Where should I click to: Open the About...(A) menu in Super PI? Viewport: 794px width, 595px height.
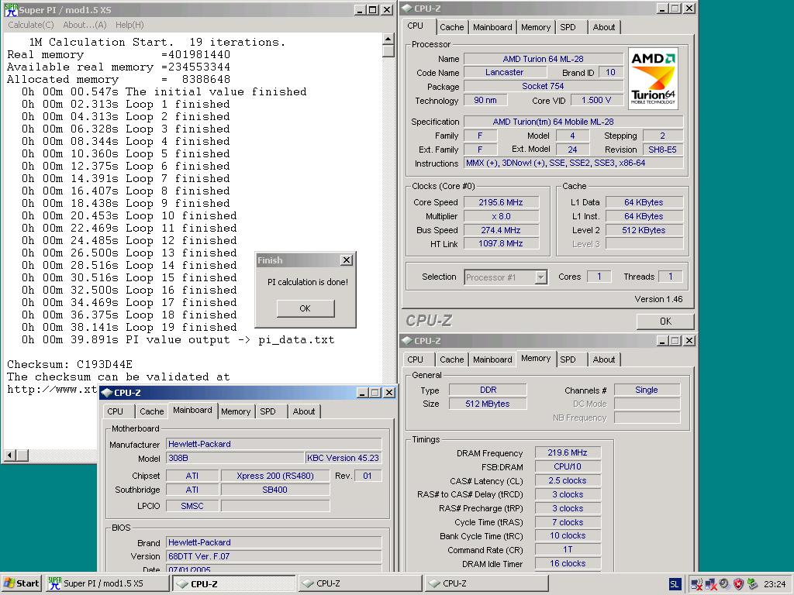(x=85, y=25)
